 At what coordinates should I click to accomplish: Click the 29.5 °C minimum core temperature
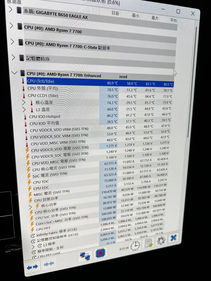131,103
